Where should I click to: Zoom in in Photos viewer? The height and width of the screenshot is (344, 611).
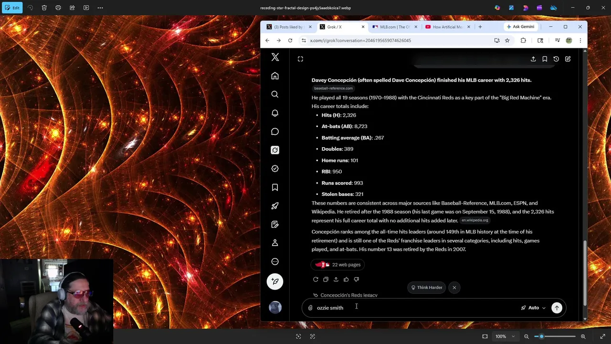pyautogui.click(x=583, y=336)
